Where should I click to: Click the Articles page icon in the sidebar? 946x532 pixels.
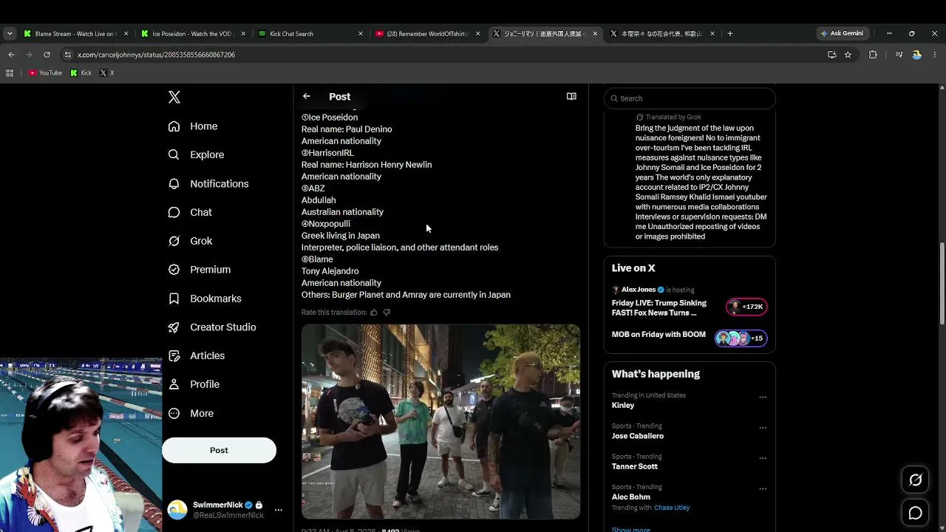[x=174, y=356]
